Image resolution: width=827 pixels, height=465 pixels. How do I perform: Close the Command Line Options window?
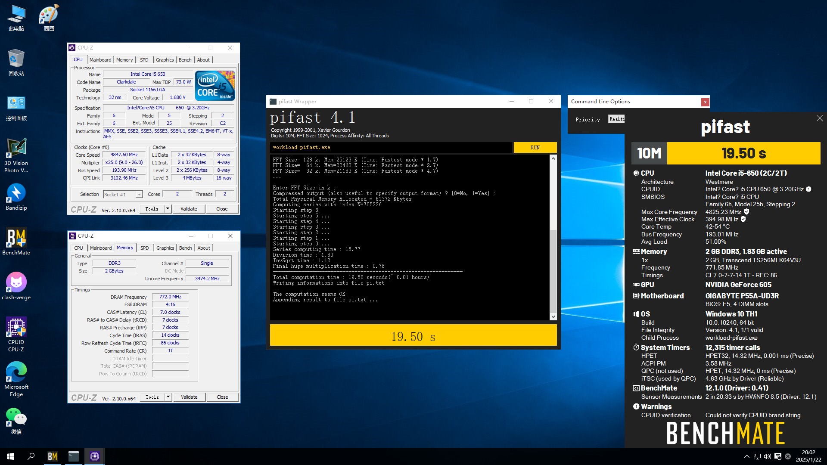[705, 102]
